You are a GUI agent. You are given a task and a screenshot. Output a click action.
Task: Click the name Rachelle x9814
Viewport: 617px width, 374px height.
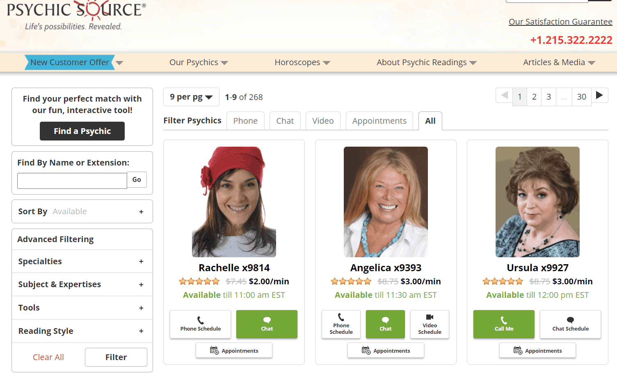coord(234,268)
